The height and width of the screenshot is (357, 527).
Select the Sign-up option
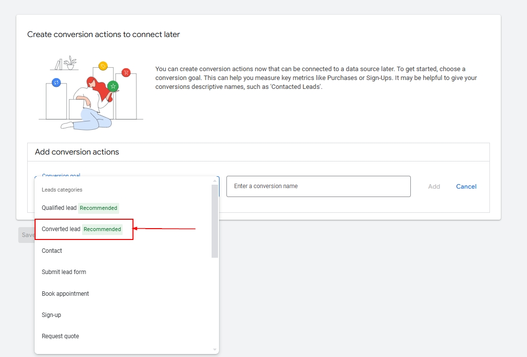(51, 315)
